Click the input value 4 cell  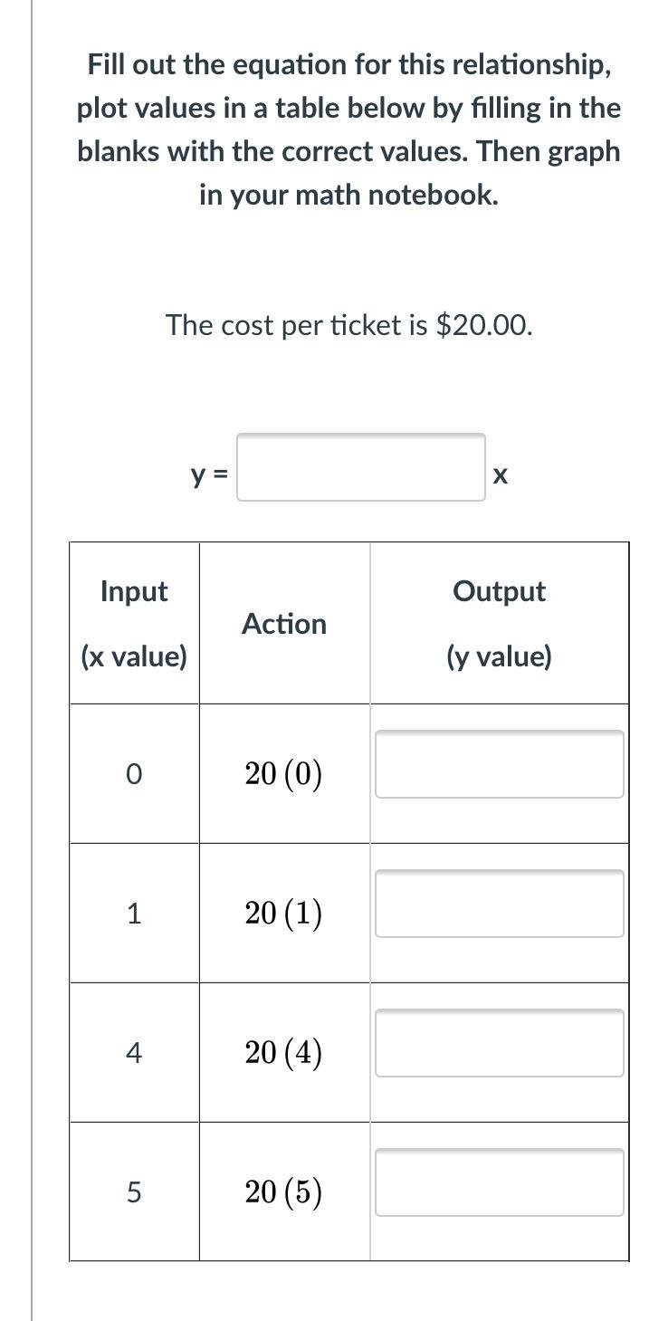click(134, 1053)
